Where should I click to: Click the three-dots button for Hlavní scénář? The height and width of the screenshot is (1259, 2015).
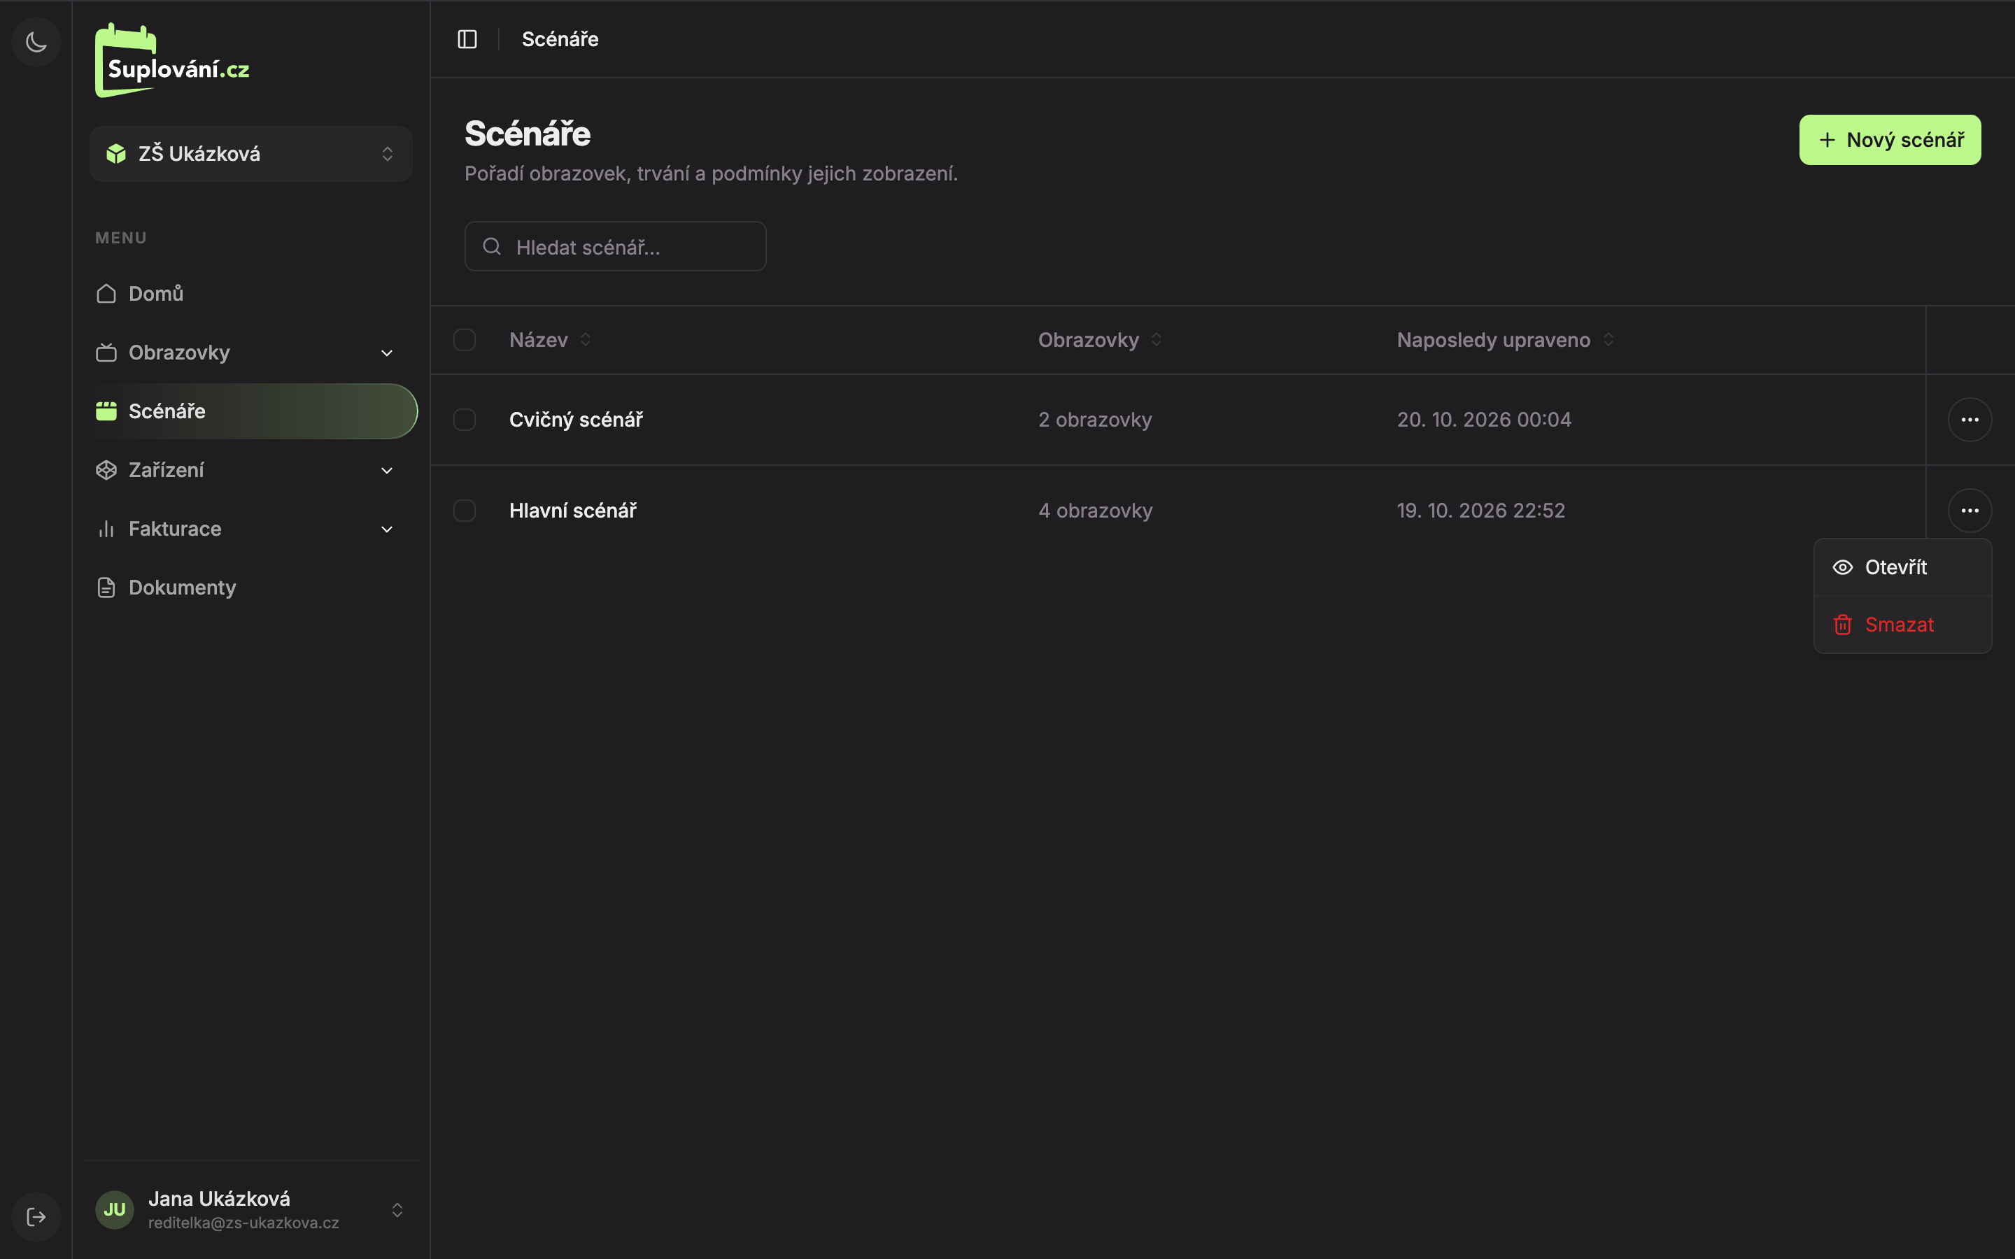pos(1970,511)
